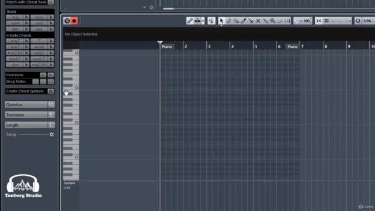Insert a dim triad
The width and height of the screenshot is (375, 211).
(15, 29)
